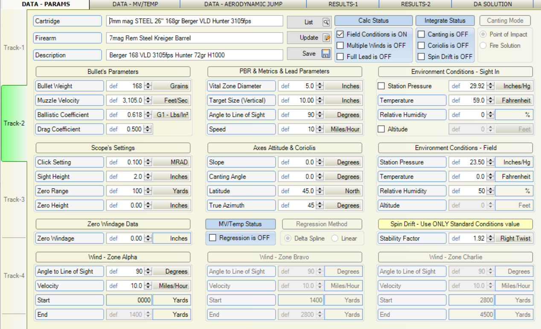Viewport: 541px width, 329px height.
Task: Click the Save button floppy disk icon
Action: (x=326, y=54)
